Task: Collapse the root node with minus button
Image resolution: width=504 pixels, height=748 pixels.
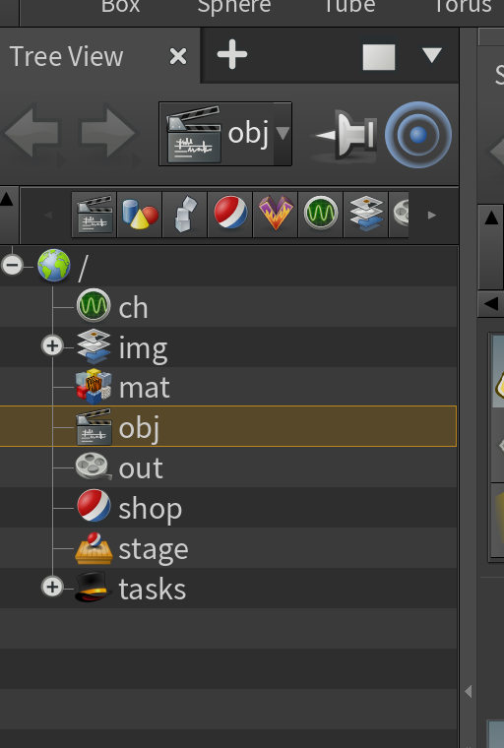Action: [x=13, y=265]
